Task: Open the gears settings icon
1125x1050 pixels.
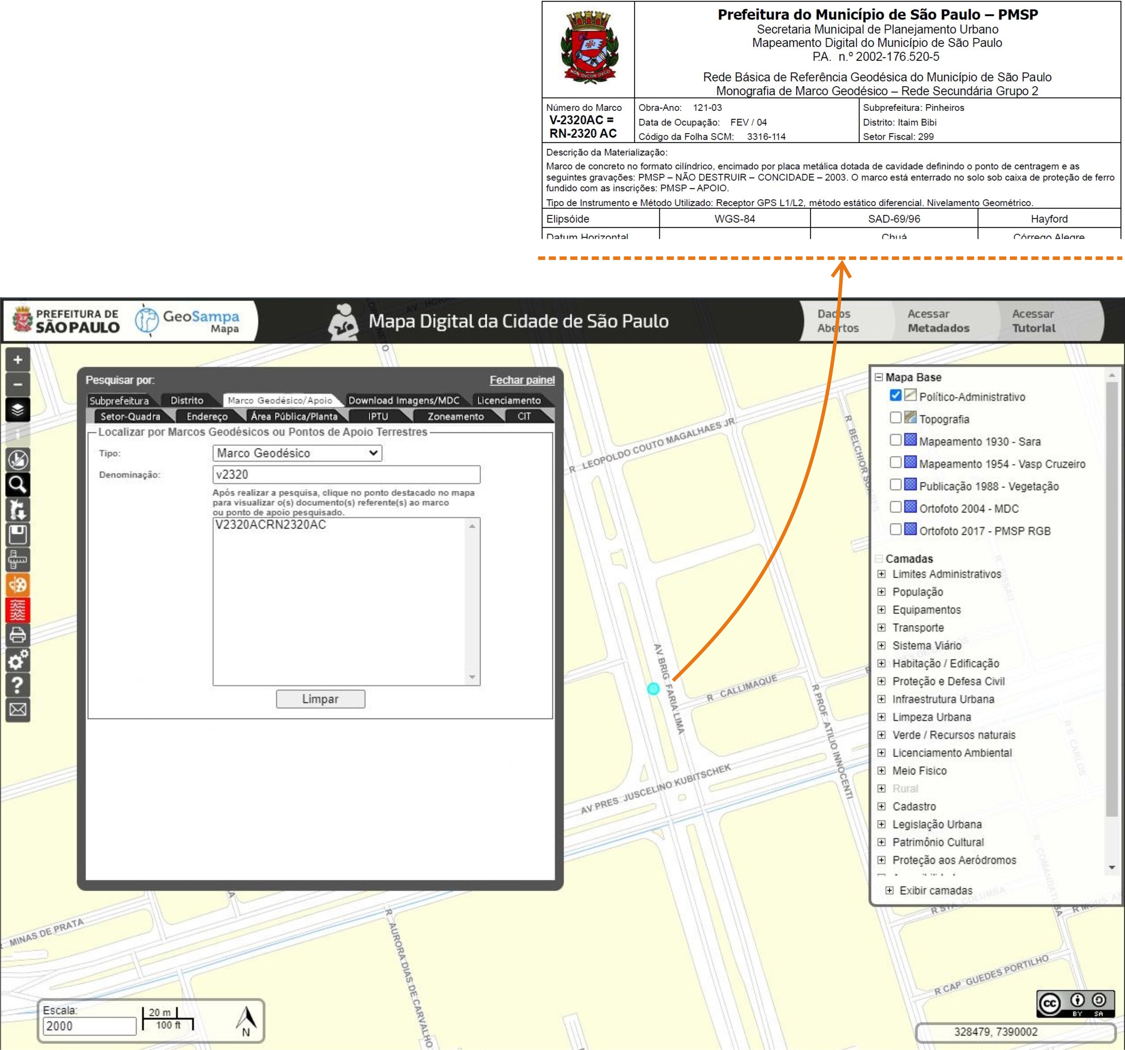Action: pyautogui.click(x=17, y=660)
